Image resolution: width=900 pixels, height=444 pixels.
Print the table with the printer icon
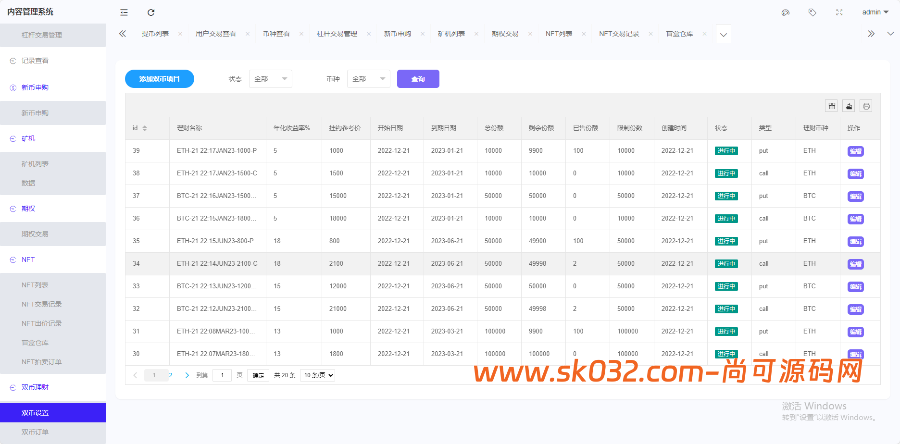click(866, 106)
